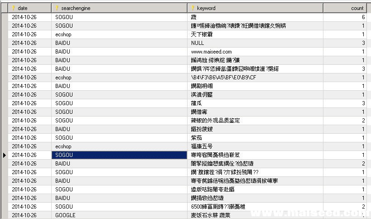Select keyword cell "麦饭石水耕 蔬菜"
The image size is (371, 219).
[255, 215]
